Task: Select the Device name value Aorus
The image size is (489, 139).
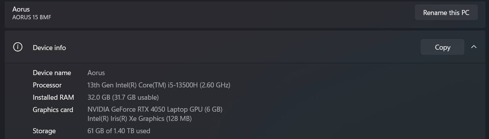Action: pyautogui.click(x=96, y=73)
